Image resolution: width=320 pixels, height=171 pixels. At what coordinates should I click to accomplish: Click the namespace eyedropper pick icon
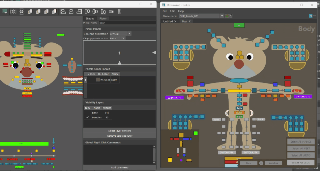231,16
